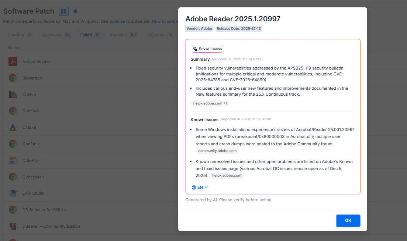Select the ConEmu row name
This screenshot has height=241, width=407.
[31, 144]
